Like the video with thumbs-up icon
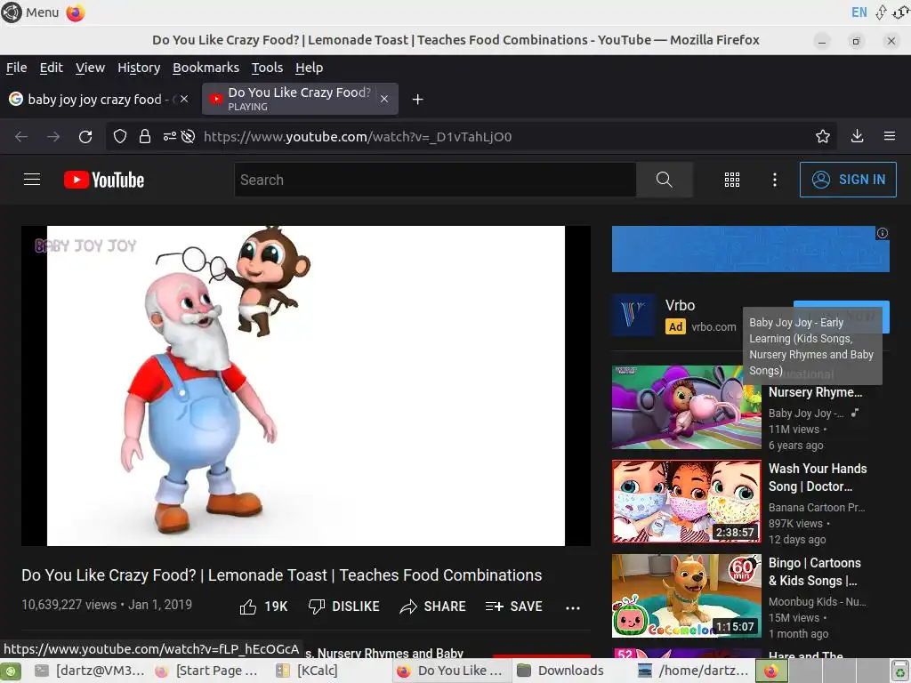This screenshot has height=683, width=911. point(248,607)
